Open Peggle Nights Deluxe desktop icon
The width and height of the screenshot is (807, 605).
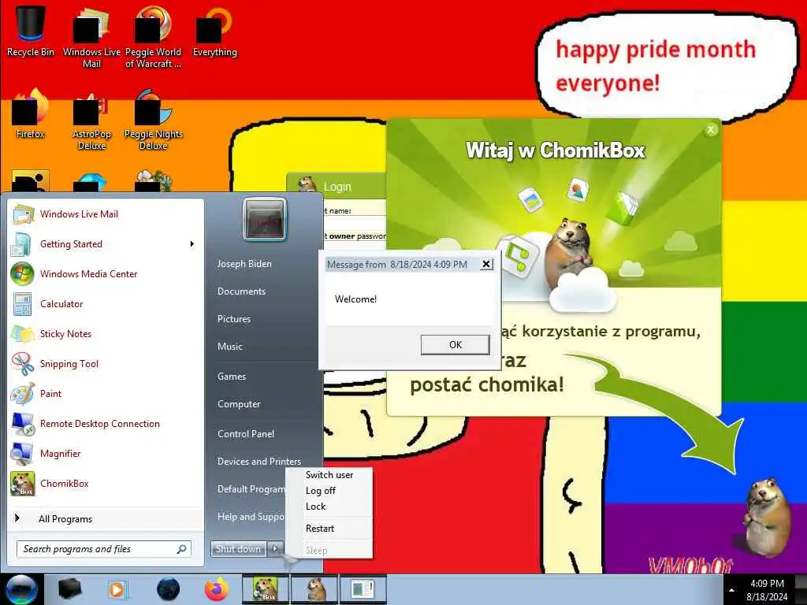click(x=153, y=121)
